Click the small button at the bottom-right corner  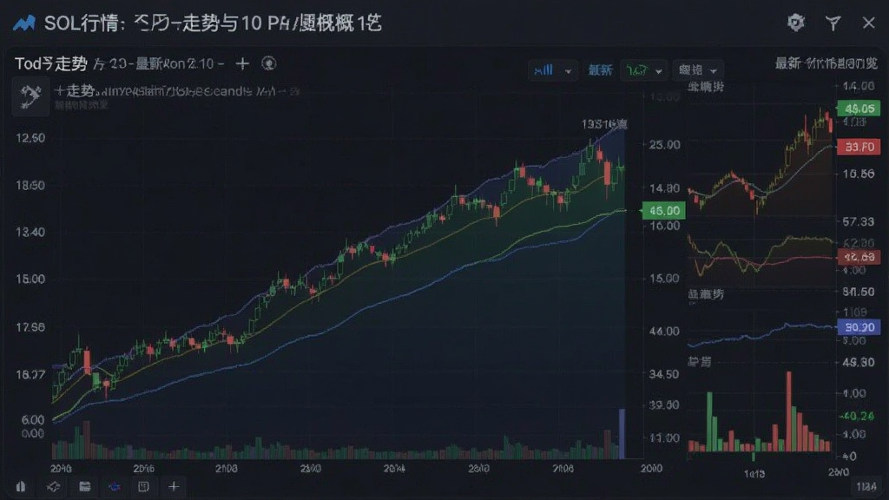click(x=866, y=486)
